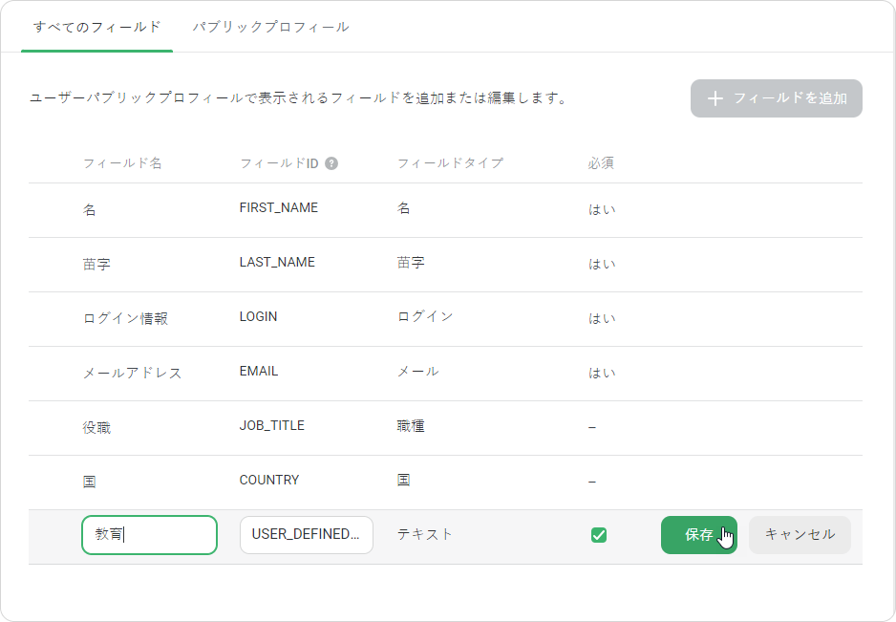This screenshot has width=896, height=622.
Task: Click the メールアドレス EMAIL row
Action: click(x=445, y=374)
